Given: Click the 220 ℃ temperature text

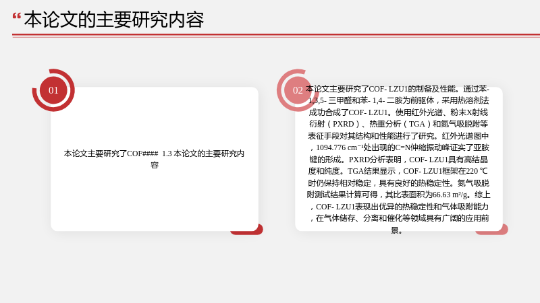Looking at the screenshot, I should coord(477,171).
